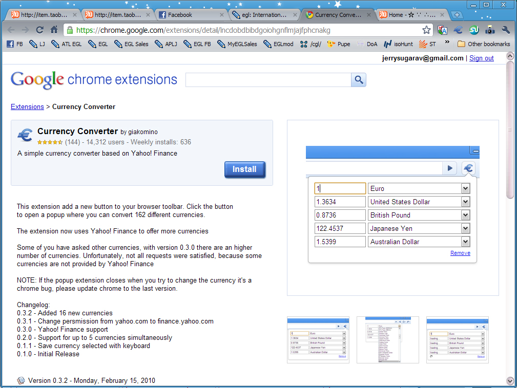Image resolution: width=517 pixels, height=388 pixels.
Task: Open the EGL Sales bookmark
Action: pyautogui.click(x=131, y=44)
